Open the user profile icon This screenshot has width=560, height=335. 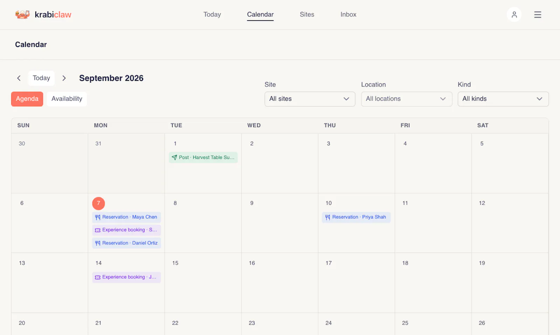pos(514,14)
